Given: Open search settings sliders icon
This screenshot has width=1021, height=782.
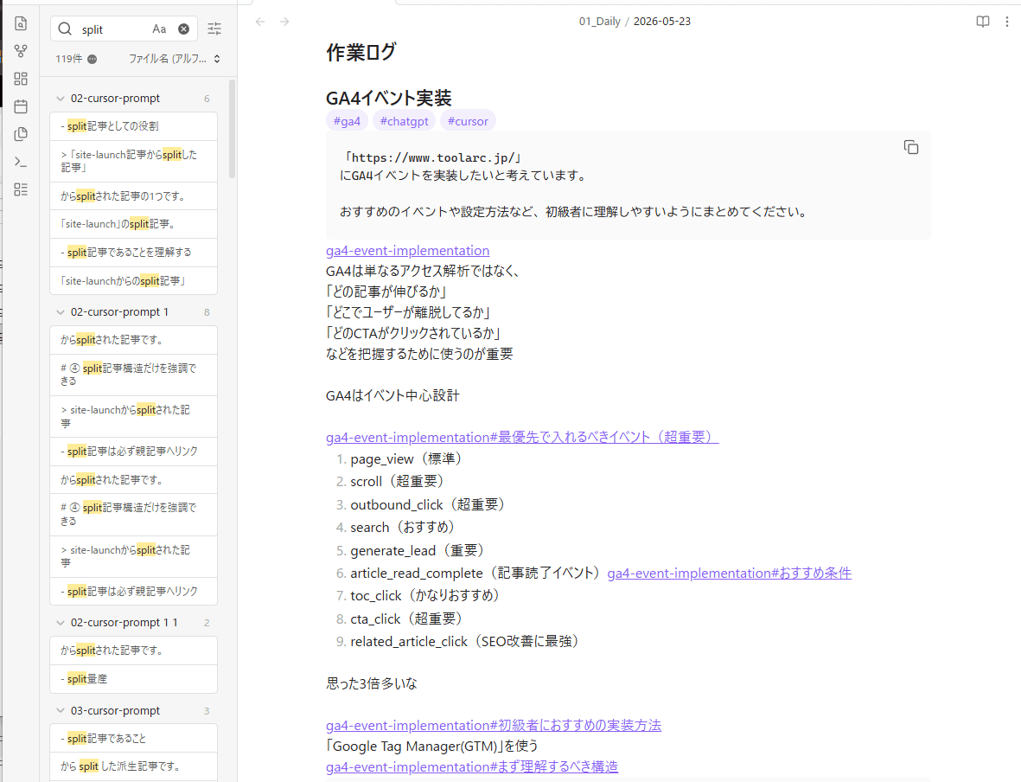Looking at the screenshot, I should coord(214,29).
